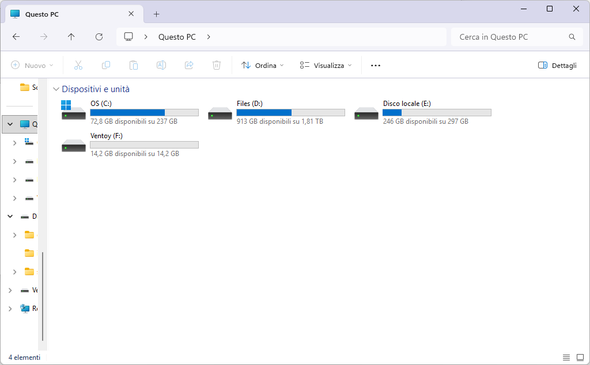Select the Ventoy (F:) drive icon
This screenshot has height=365, width=590.
coord(73,146)
